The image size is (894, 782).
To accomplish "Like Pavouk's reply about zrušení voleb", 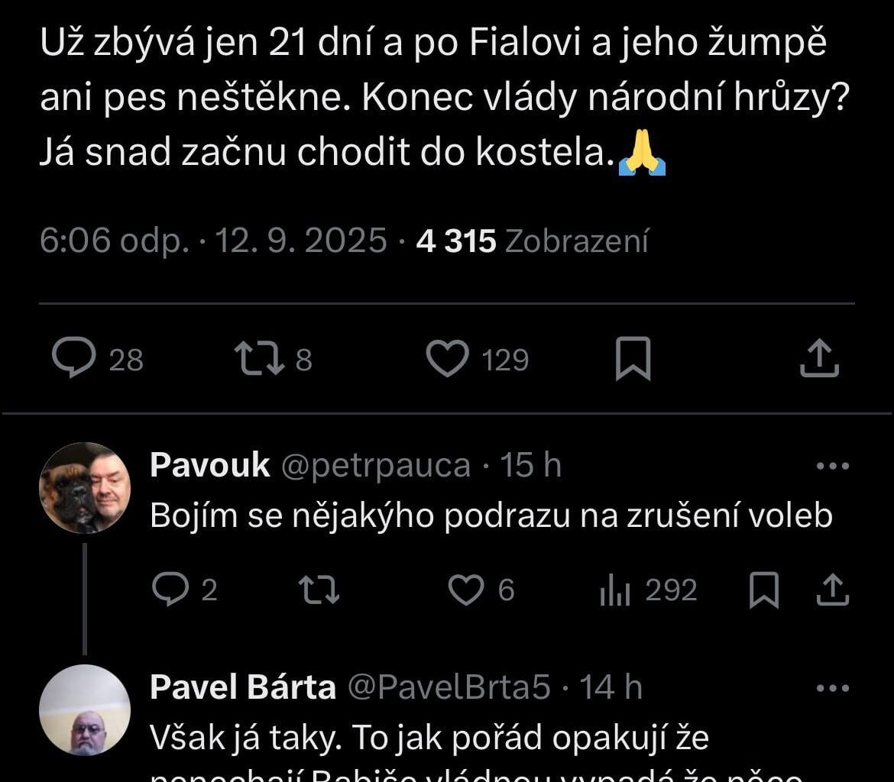I will pyautogui.click(x=466, y=589).
